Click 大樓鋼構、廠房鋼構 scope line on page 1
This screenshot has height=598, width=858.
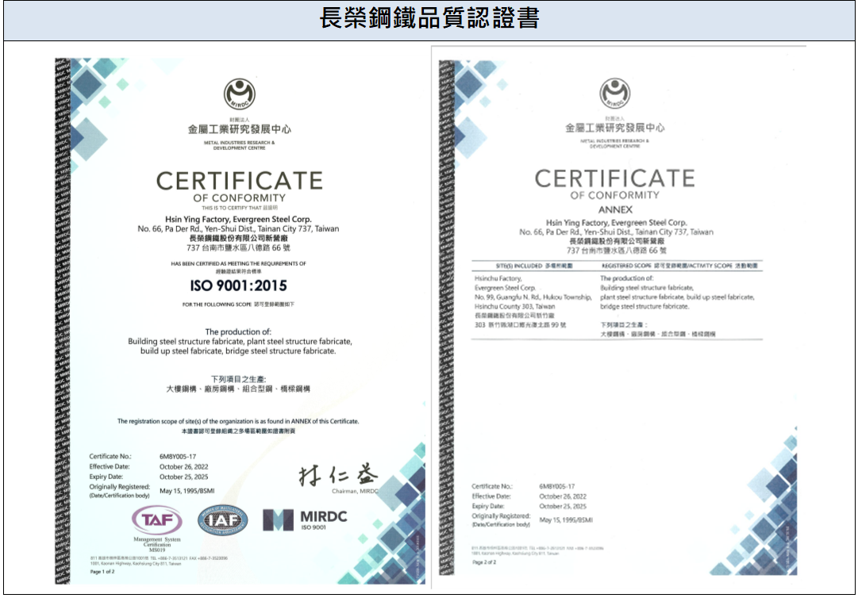(238, 389)
